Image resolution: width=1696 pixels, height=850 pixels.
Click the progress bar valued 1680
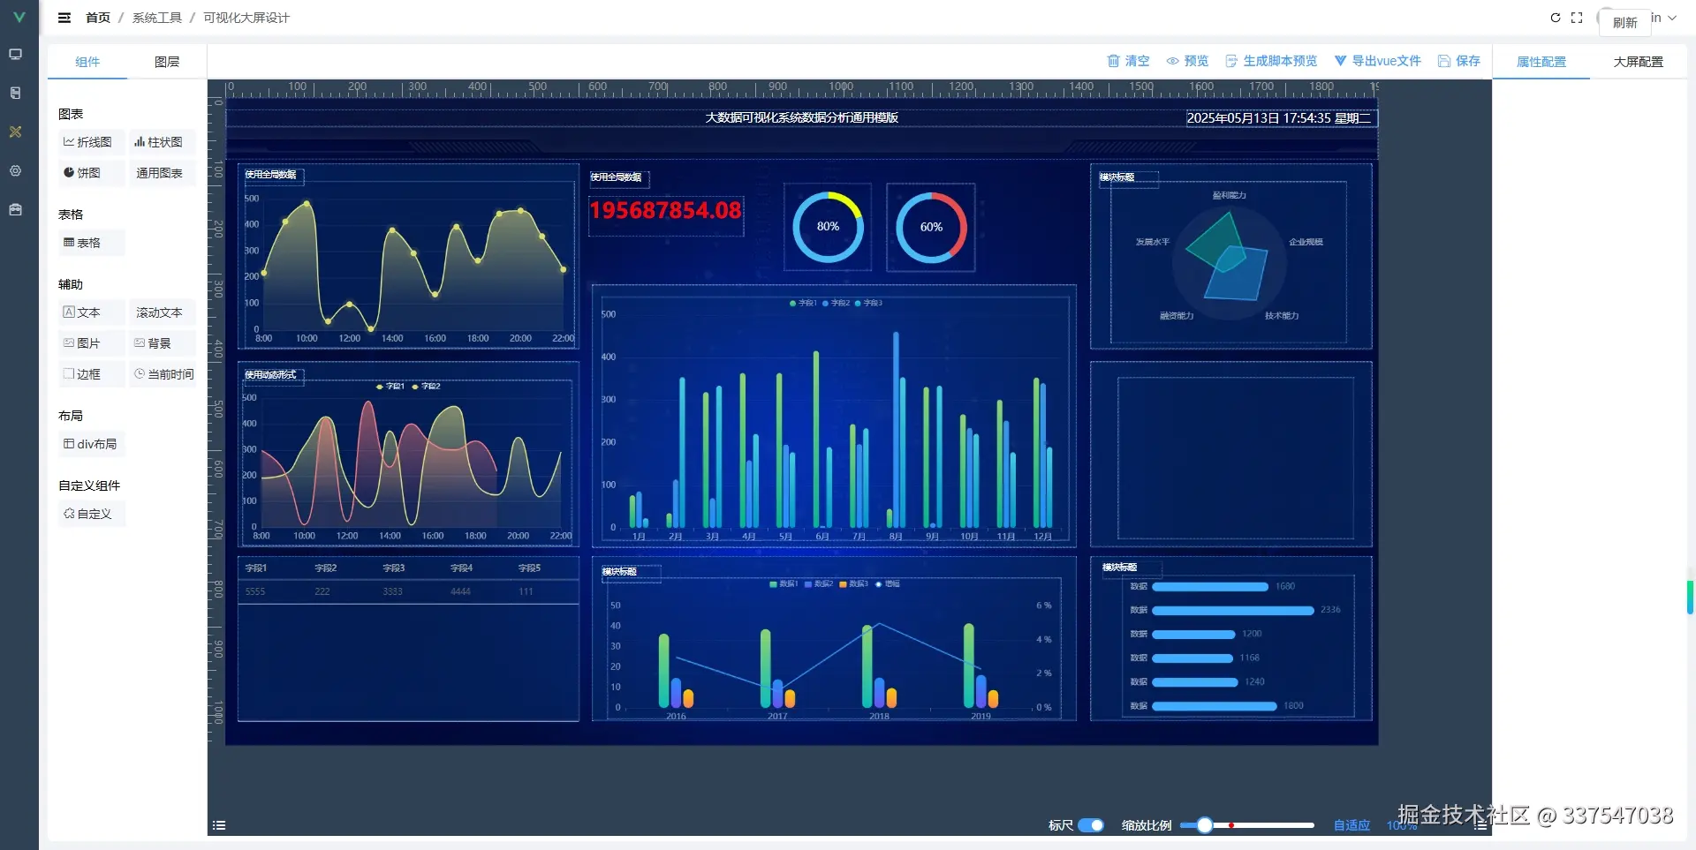1210,587
